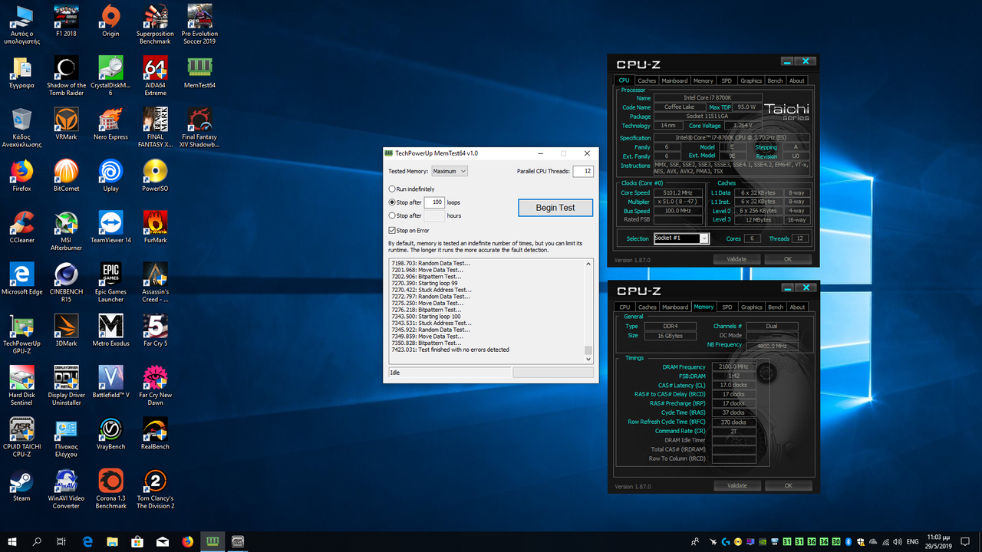Open MSI Afterburner shortcut
The height and width of the screenshot is (552, 982).
pyautogui.click(x=66, y=230)
